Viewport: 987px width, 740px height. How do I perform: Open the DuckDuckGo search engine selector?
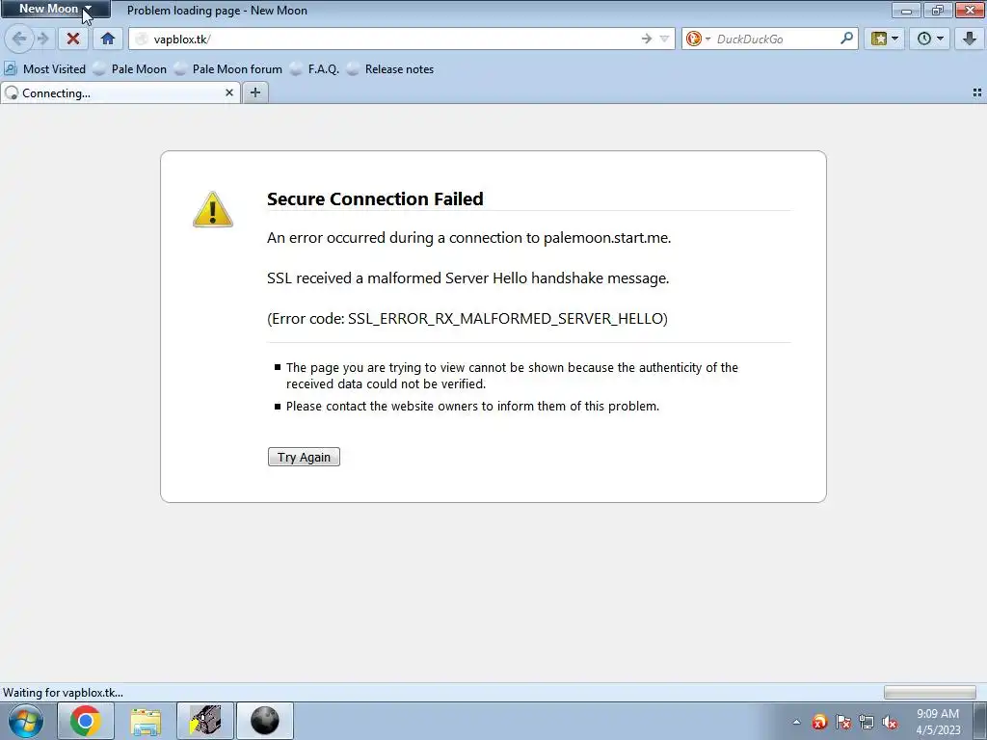pyautogui.click(x=698, y=39)
